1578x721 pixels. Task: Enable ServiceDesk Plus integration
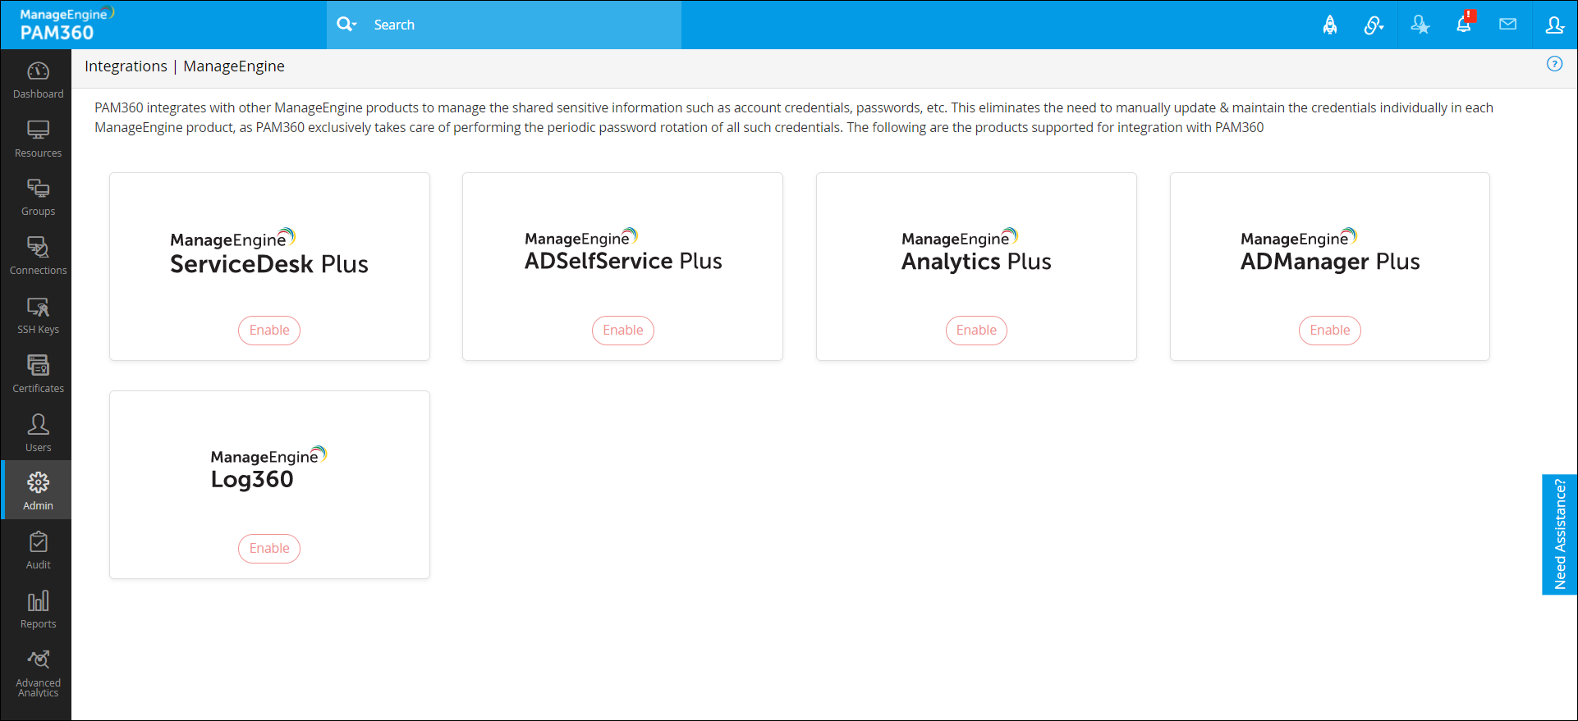[269, 331]
